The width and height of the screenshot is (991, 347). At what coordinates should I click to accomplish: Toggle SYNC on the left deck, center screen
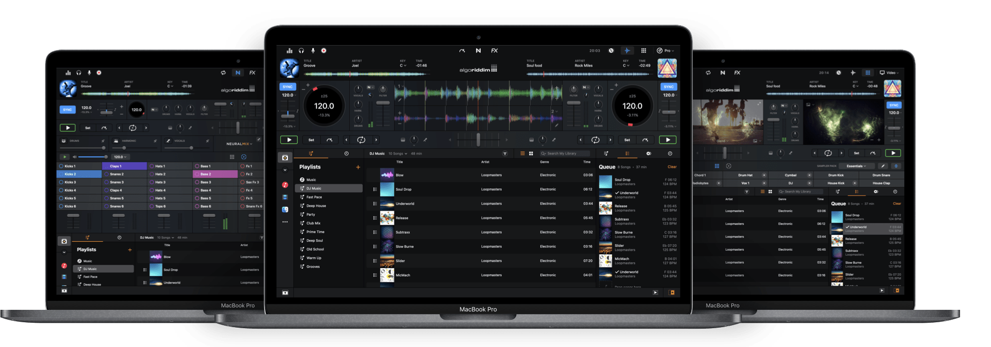287,87
